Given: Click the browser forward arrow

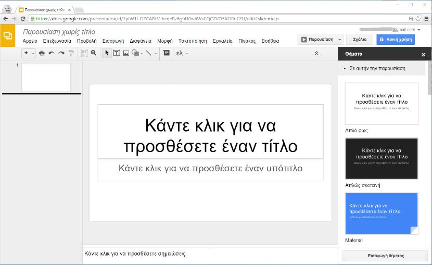Looking at the screenshot, I should [x=15, y=19].
